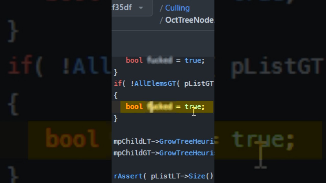This screenshot has width=326, height=183.
Task: Click 'true' in the highlighted line
Action: [193, 106]
